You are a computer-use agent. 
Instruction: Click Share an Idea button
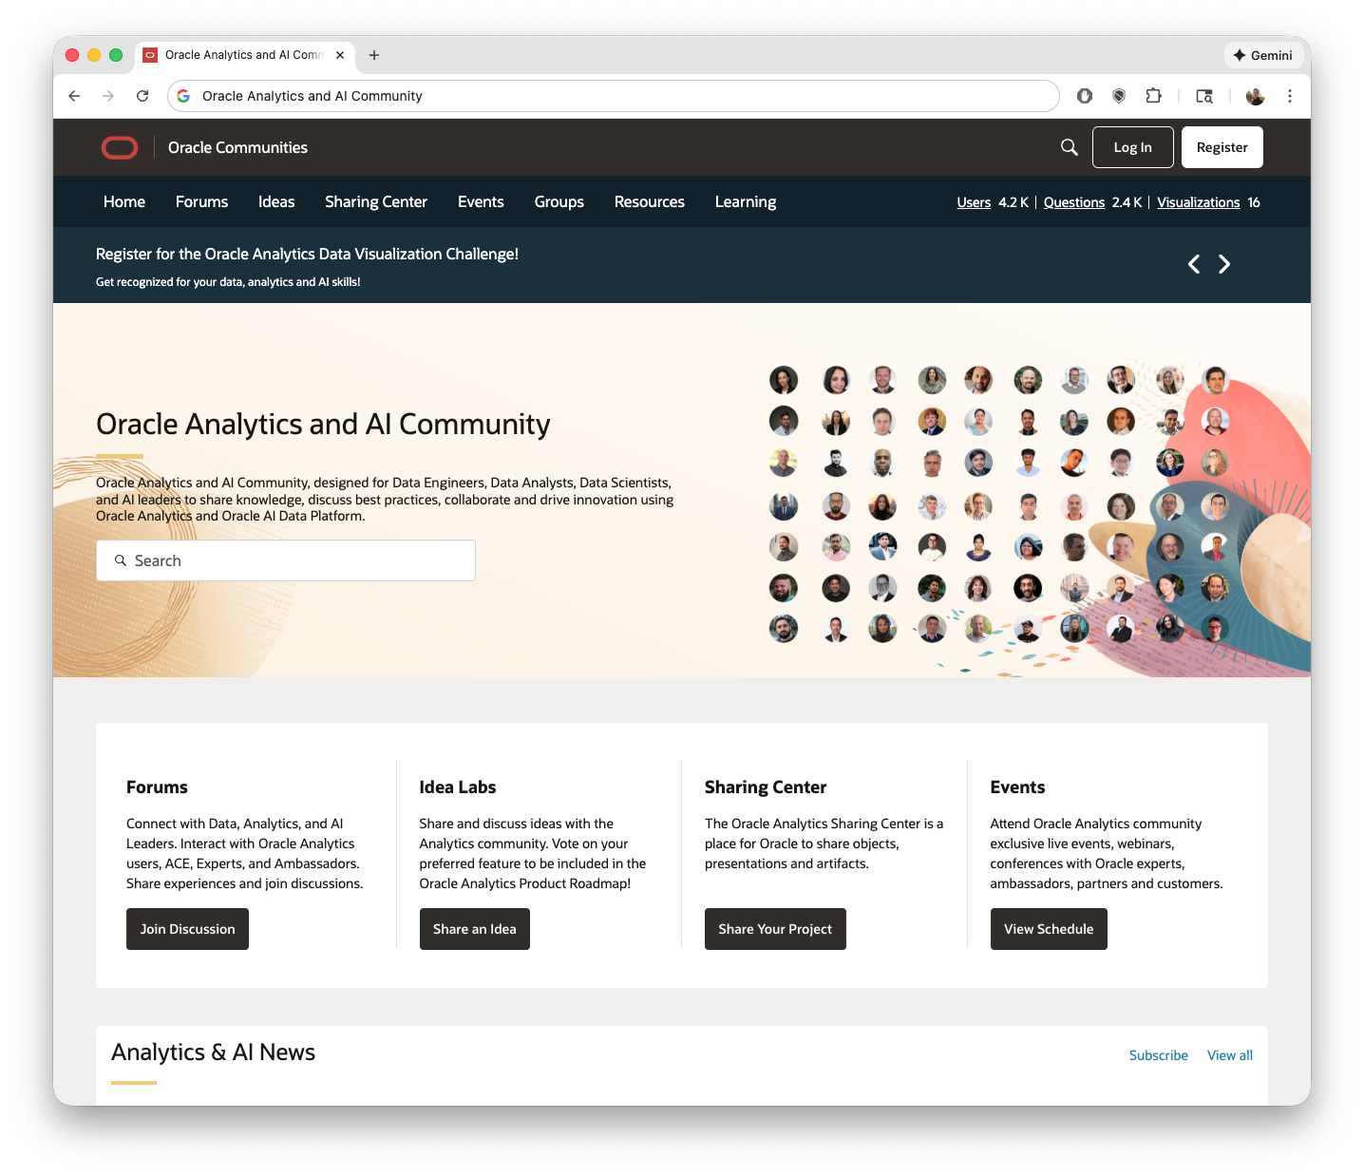pos(475,929)
